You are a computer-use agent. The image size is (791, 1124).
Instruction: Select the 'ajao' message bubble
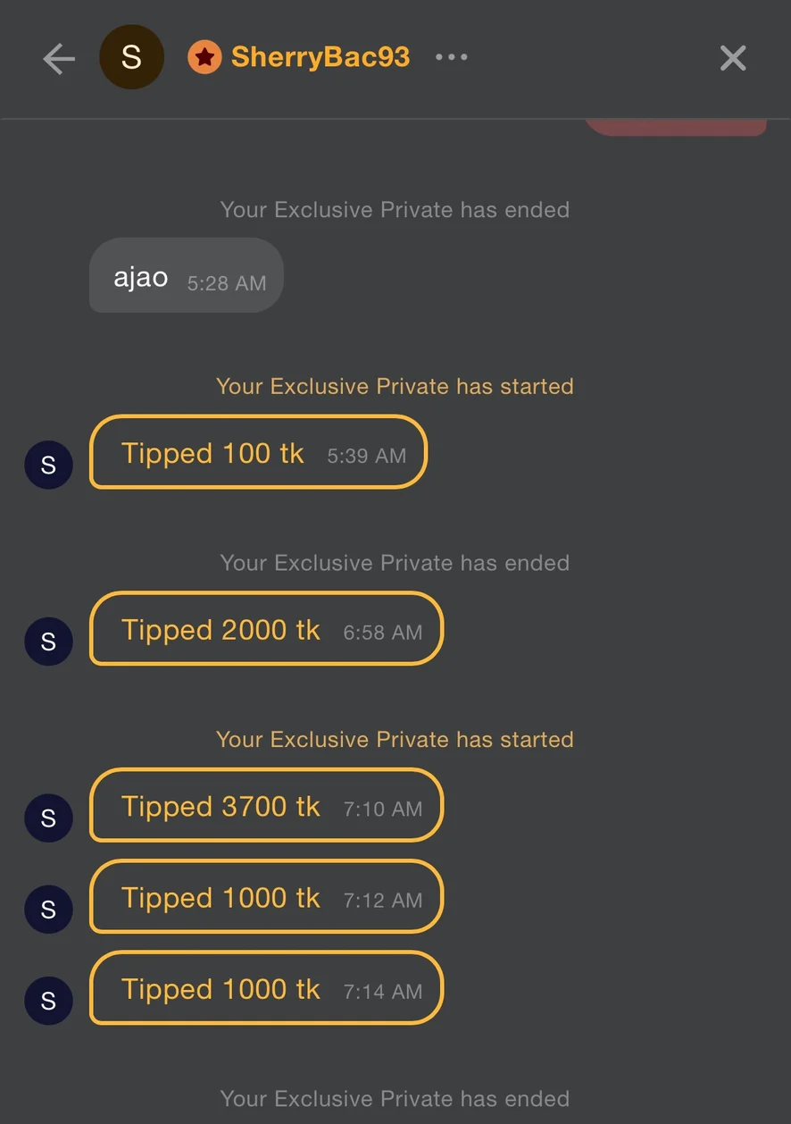pos(186,276)
